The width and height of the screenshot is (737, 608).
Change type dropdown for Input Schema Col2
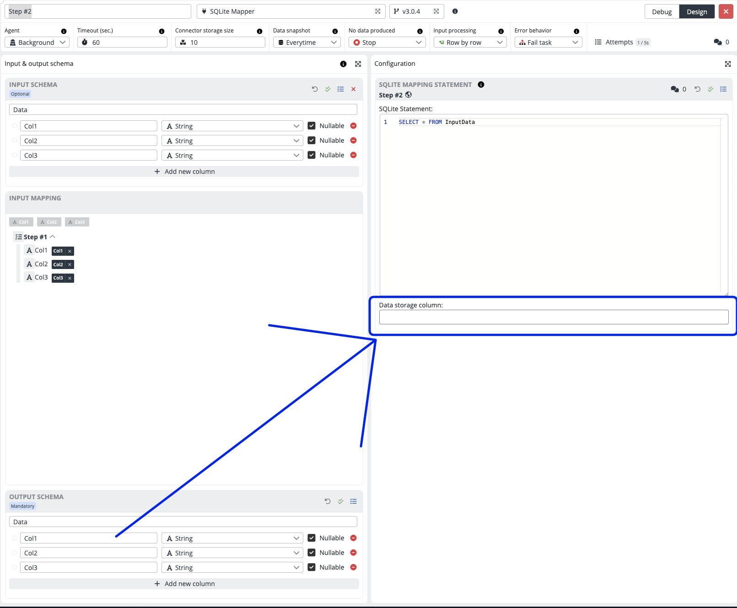pos(232,141)
